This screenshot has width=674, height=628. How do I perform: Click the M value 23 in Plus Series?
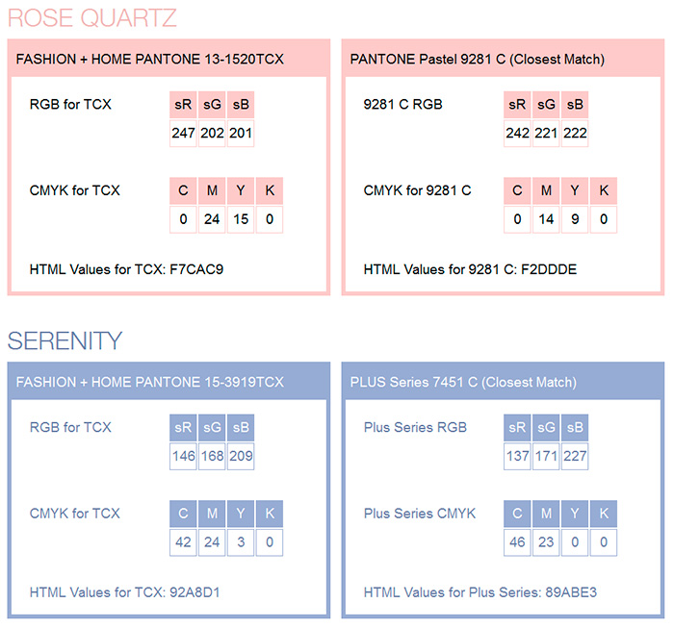[x=546, y=542]
